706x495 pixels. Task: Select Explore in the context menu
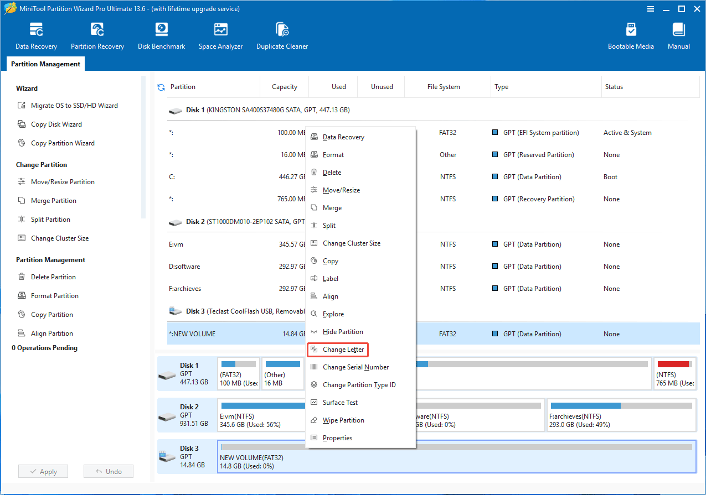[x=360, y=314]
